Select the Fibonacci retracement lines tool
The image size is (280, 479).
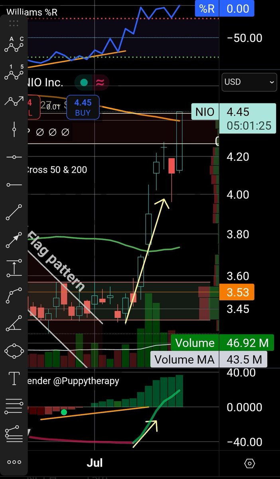click(14, 406)
